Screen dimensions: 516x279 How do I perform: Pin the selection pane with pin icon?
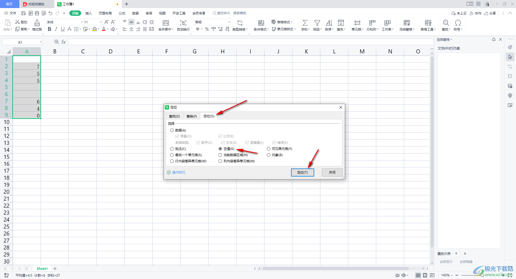point(494,39)
